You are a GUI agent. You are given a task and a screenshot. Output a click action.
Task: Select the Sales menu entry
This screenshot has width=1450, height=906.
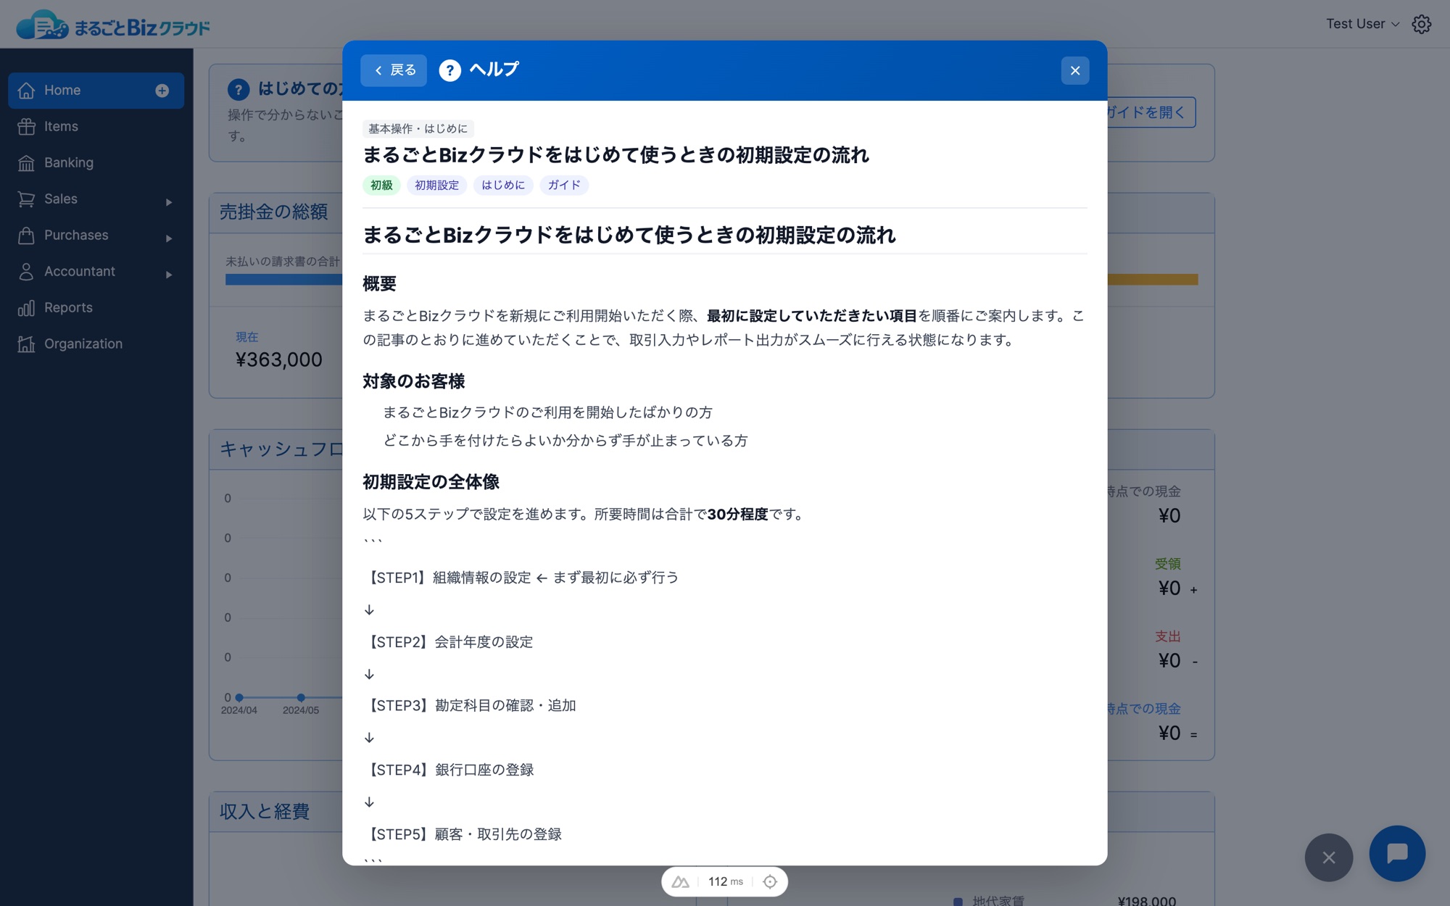[x=96, y=199]
